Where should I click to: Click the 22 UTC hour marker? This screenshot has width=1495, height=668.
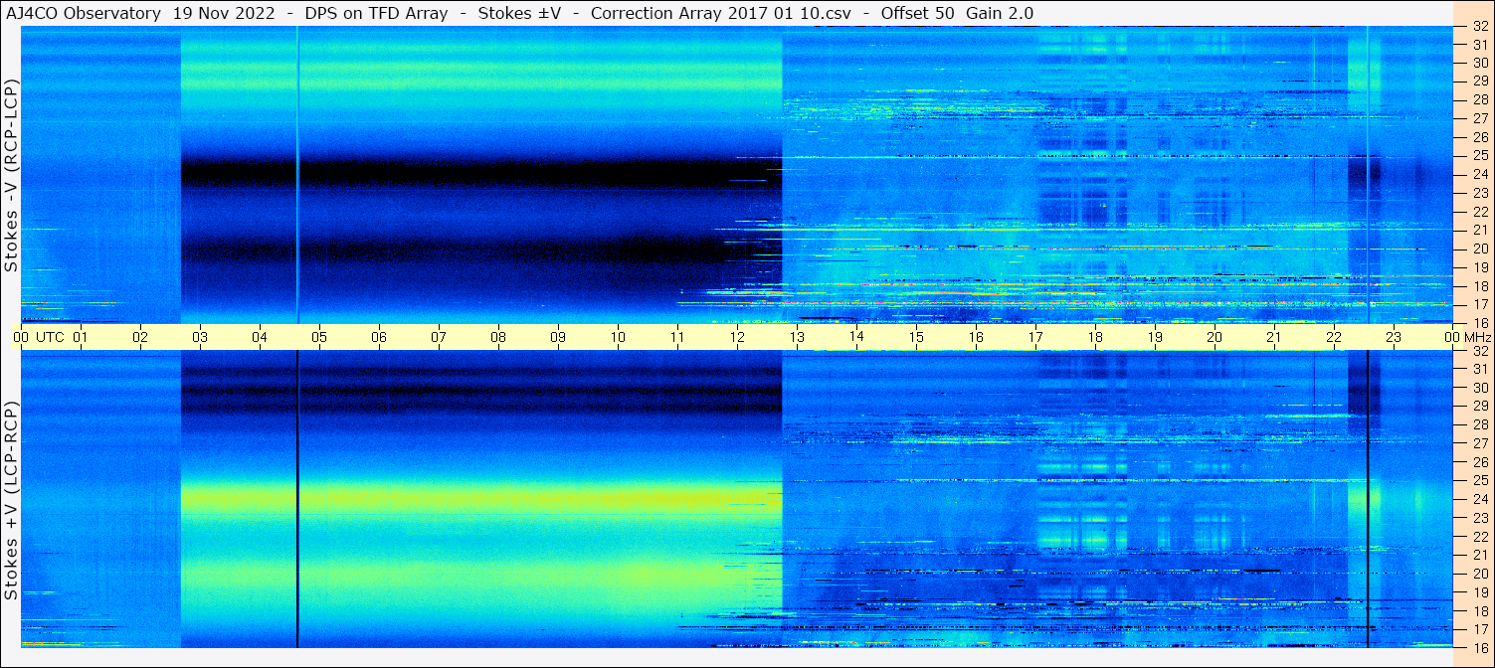1334,337
